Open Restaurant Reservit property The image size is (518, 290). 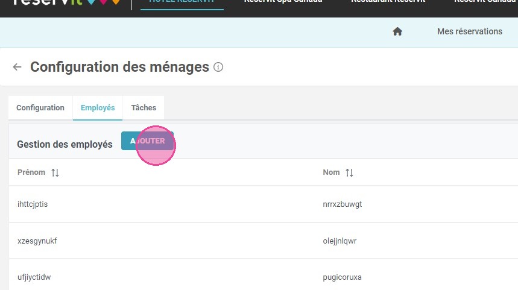(x=388, y=2)
